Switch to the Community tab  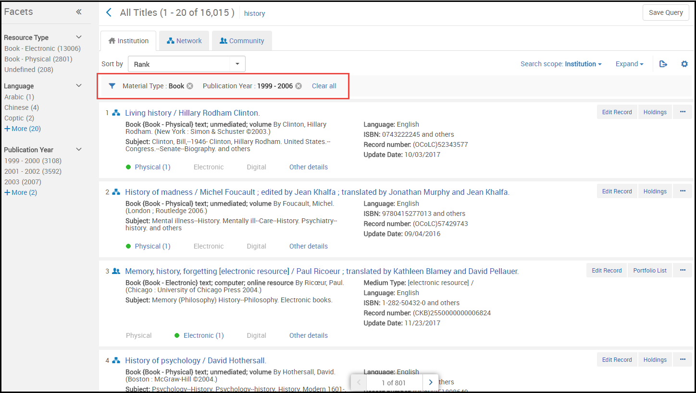pyautogui.click(x=242, y=41)
